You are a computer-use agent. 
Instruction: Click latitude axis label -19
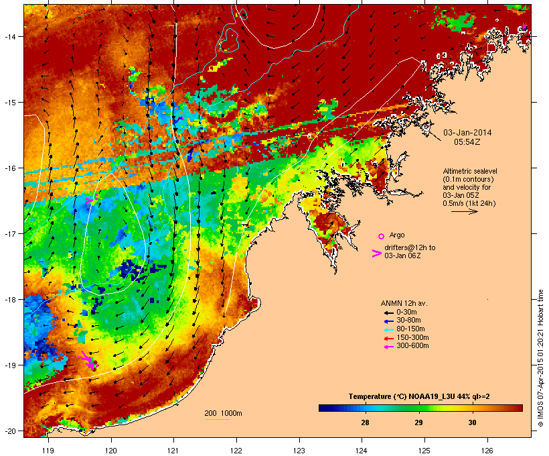pyautogui.click(x=10, y=365)
